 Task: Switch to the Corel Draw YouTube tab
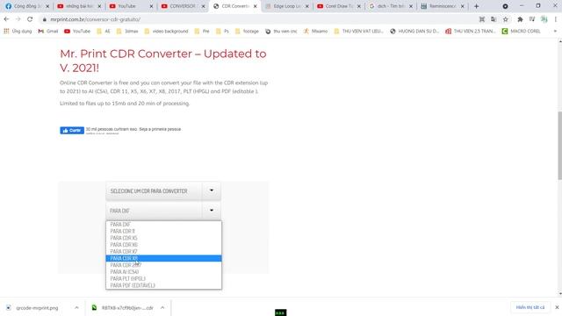tap(339, 6)
